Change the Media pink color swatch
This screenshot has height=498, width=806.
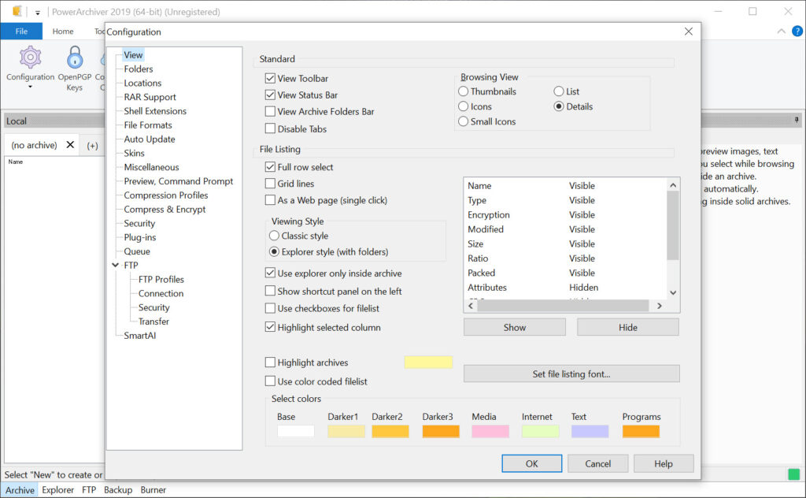[x=490, y=431]
